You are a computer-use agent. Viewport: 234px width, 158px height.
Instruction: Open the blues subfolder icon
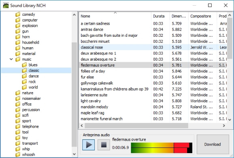pos(24,65)
